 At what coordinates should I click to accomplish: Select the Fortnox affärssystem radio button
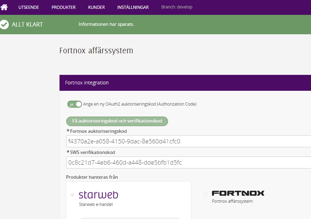[205, 194]
